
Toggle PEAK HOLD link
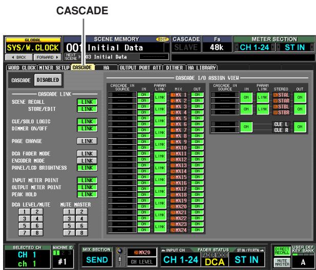coord(87,194)
